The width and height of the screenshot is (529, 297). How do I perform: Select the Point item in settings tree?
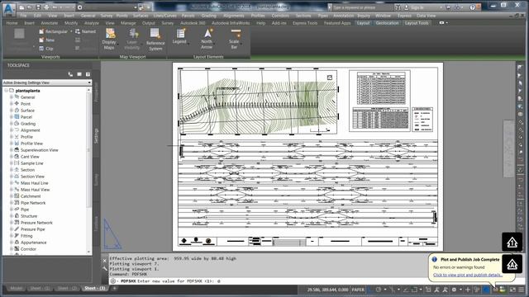click(26, 104)
